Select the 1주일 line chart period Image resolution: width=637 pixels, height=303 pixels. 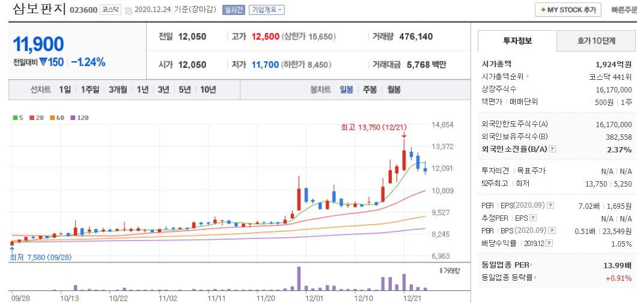[90, 89]
